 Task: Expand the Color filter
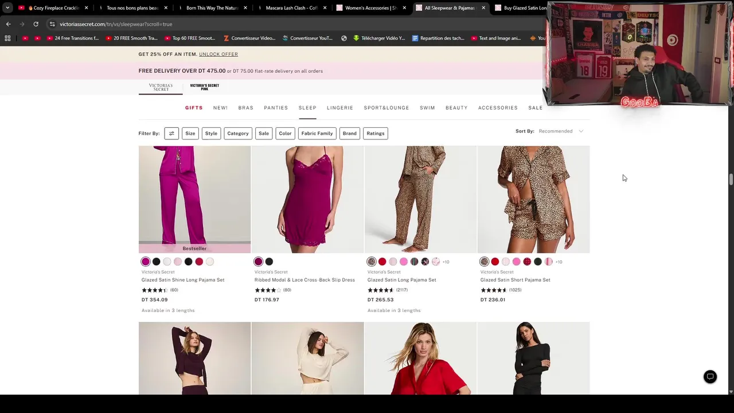[285, 133]
